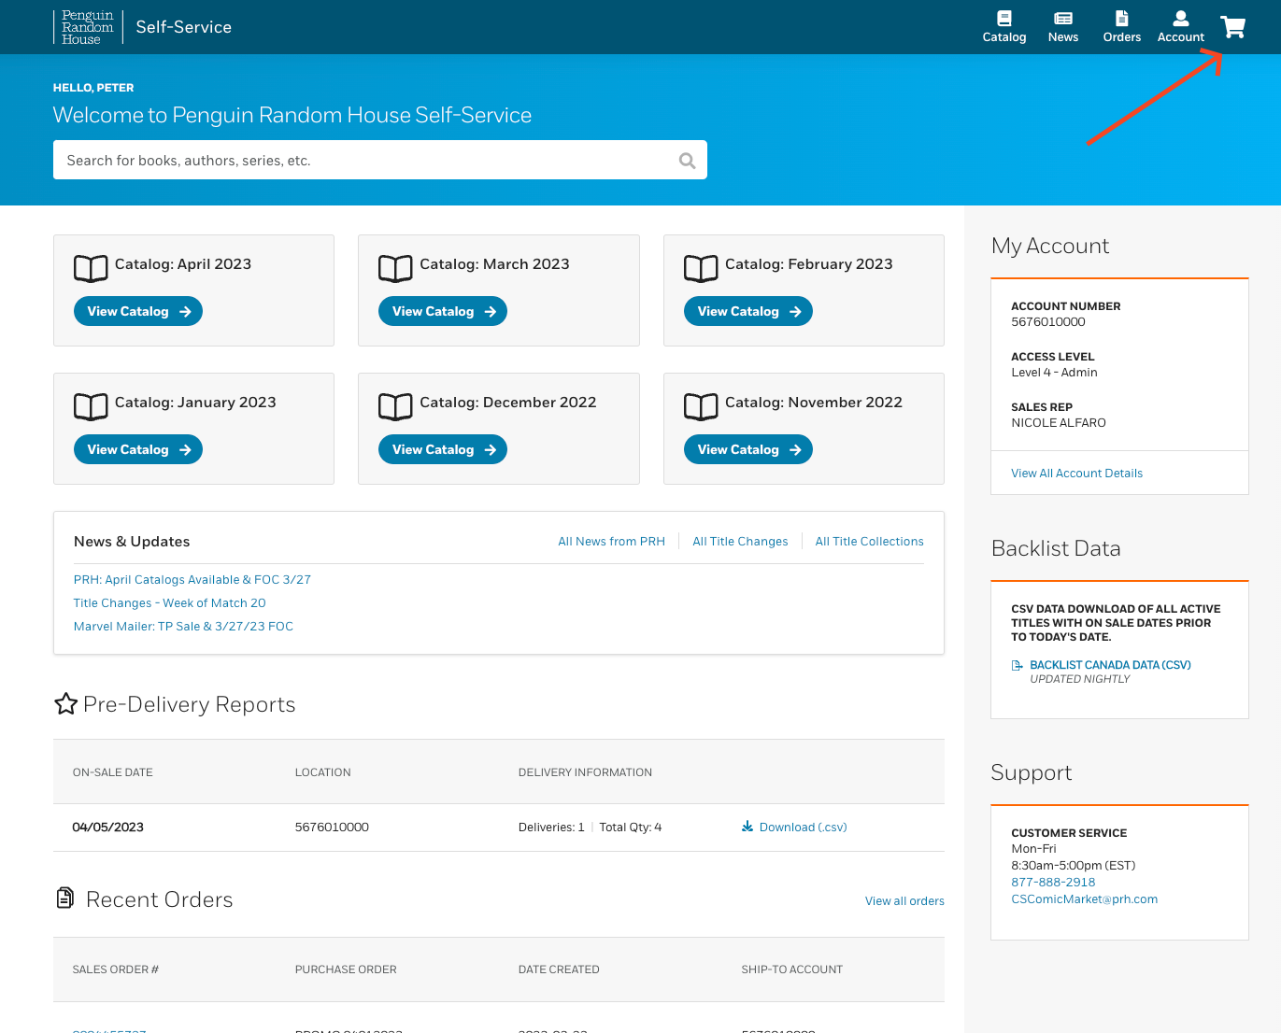View the December 2022 catalog
Image resolution: width=1281 pixels, height=1033 pixels.
tap(443, 450)
